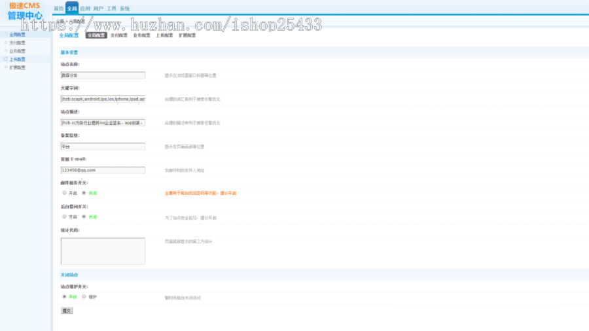Focus the 关键字词 keywords input field
The image size is (589, 331).
click(103, 99)
